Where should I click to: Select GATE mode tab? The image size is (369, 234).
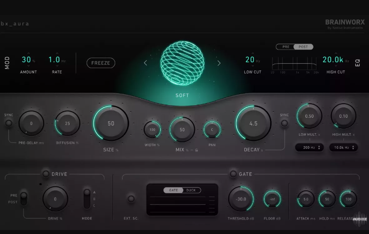point(173,190)
